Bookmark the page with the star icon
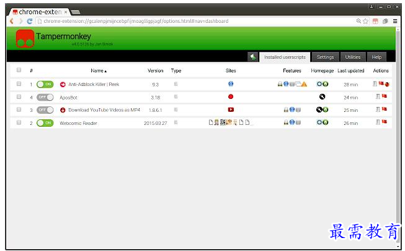 (x=365, y=21)
